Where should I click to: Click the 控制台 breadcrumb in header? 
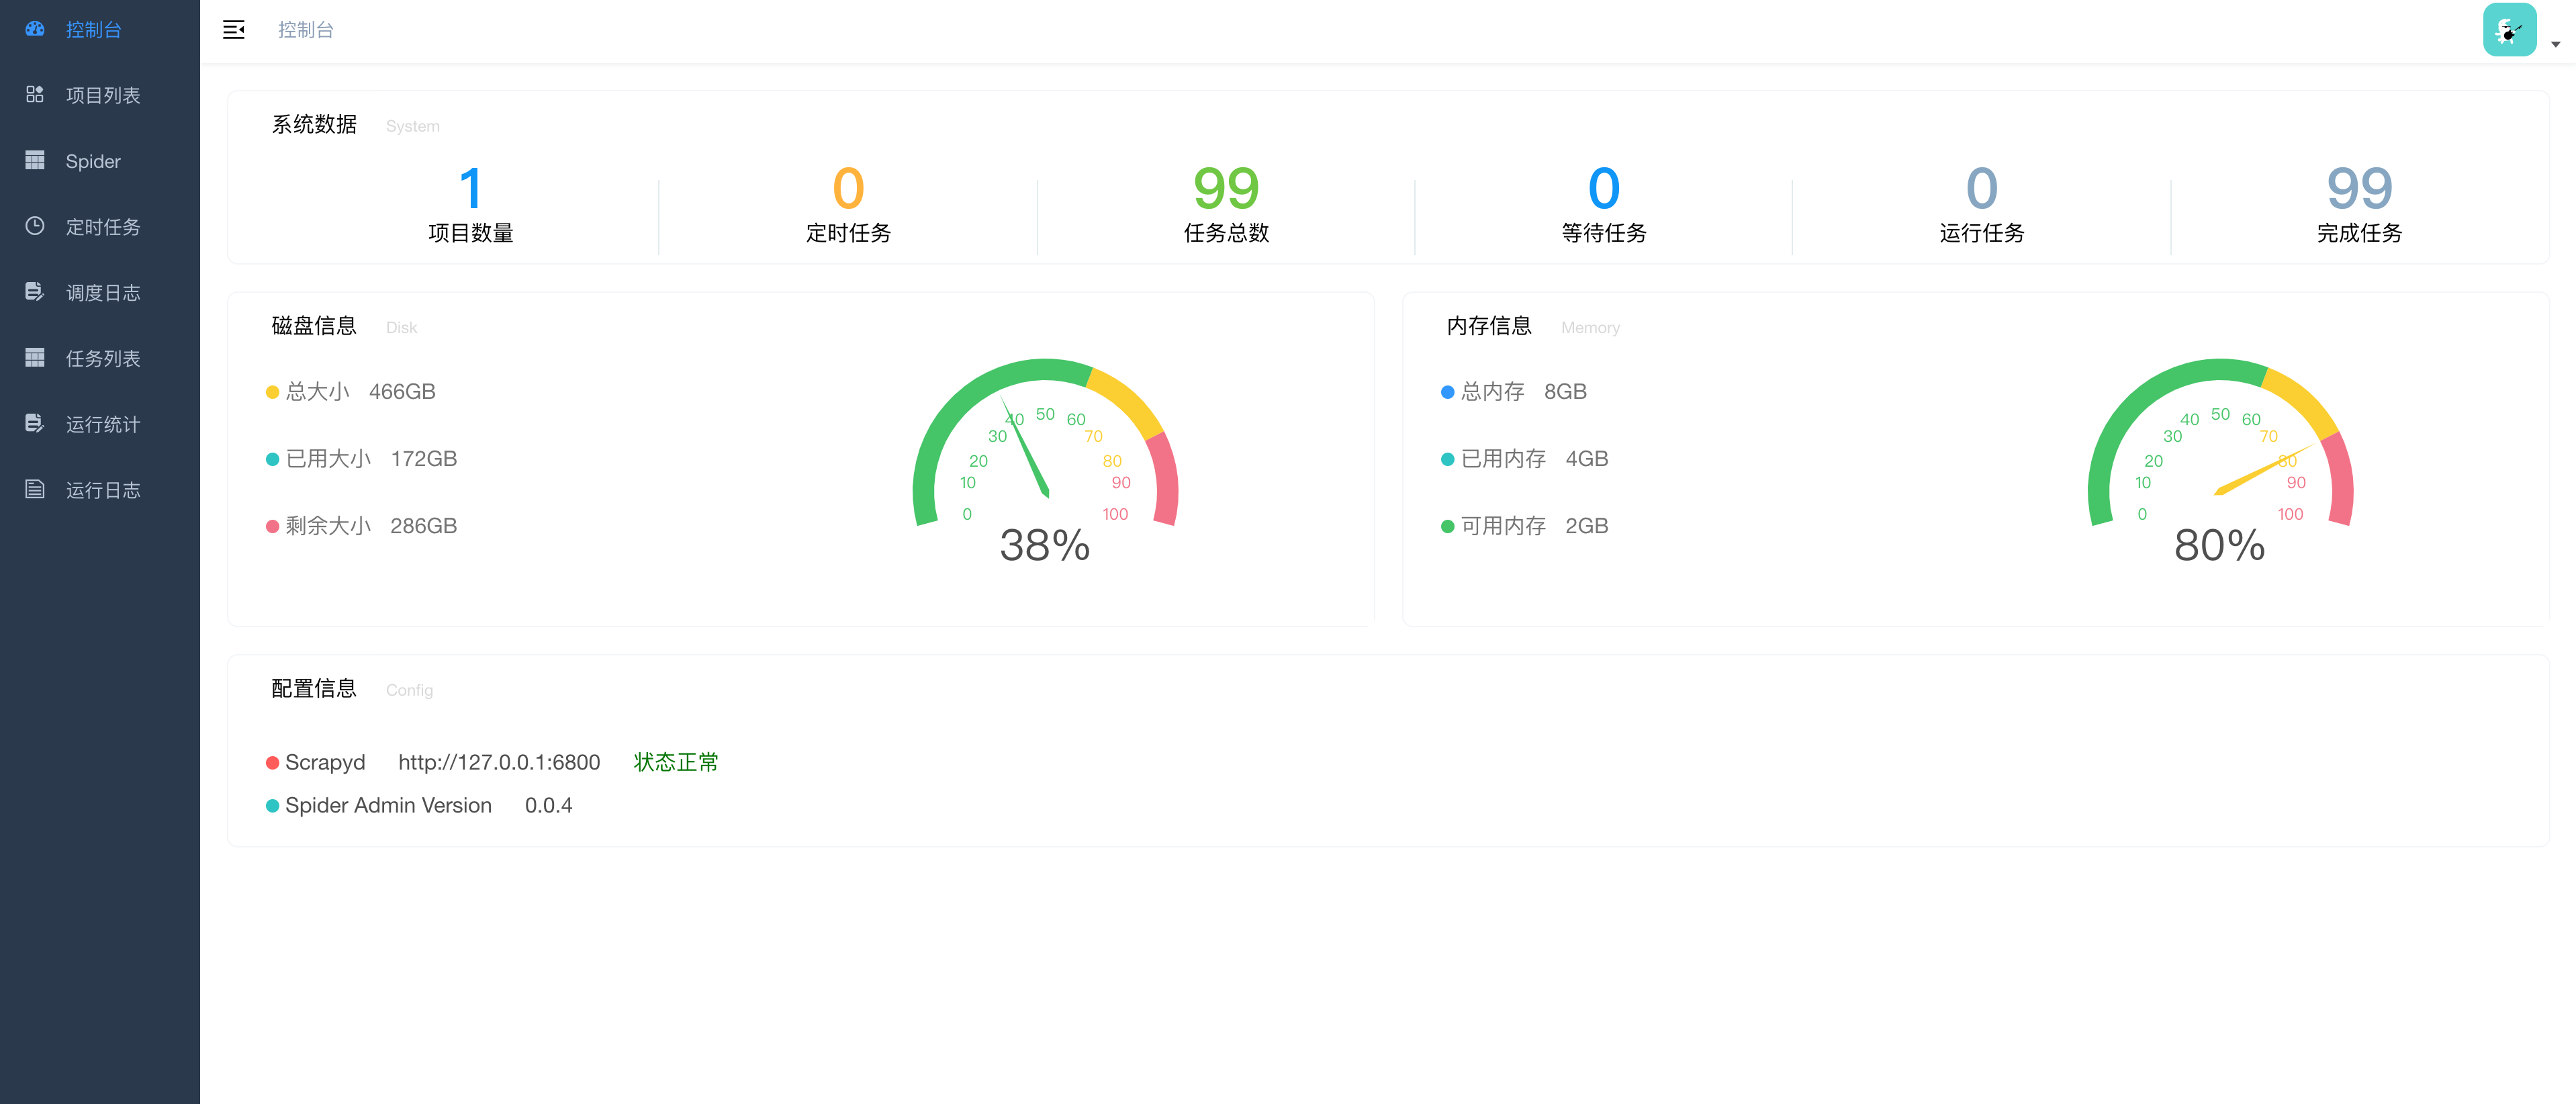click(306, 30)
